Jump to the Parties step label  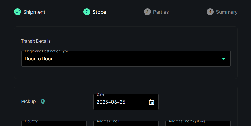(161, 12)
